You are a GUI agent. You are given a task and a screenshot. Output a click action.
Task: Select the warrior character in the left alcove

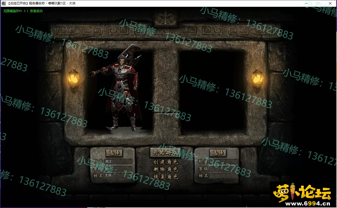[118, 89]
